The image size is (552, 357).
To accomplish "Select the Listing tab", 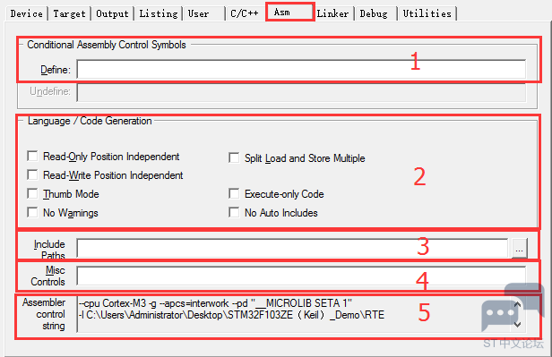I will pyautogui.click(x=159, y=13).
